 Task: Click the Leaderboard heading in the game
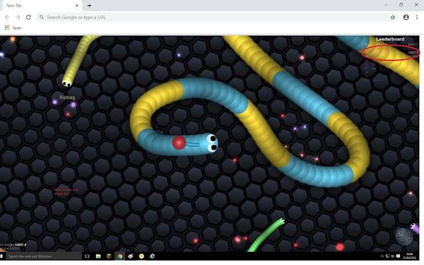pyautogui.click(x=390, y=39)
